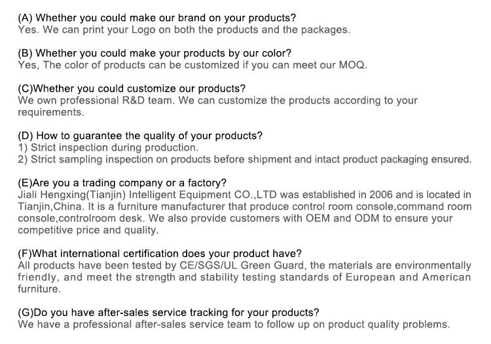Click question (A) about making our brand
Image resolution: width=491 pixels, height=344 pixels.
pyautogui.click(x=156, y=17)
